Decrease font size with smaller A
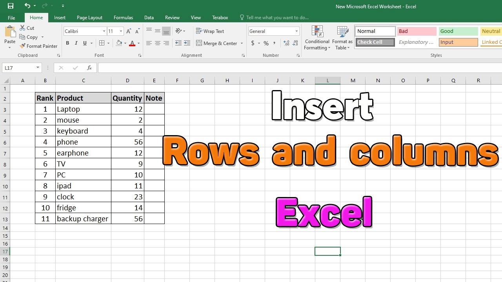Image resolution: width=502 pixels, height=282 pixels. 137,31
